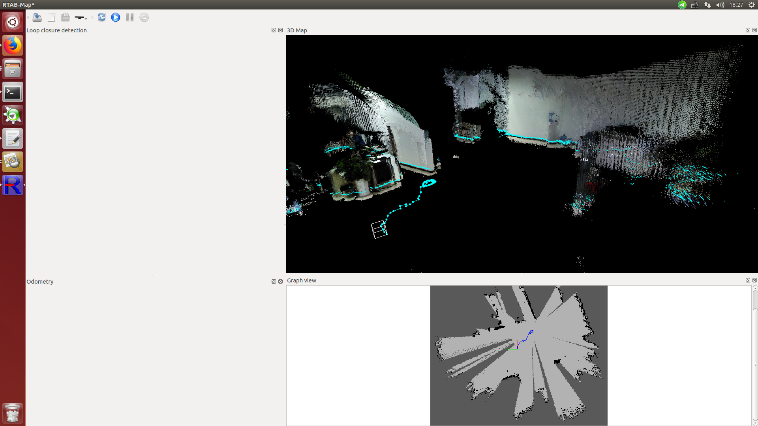Open the Terminal from the dock
The height and width of the screenshot is (426, 758).
pos(13,92)
